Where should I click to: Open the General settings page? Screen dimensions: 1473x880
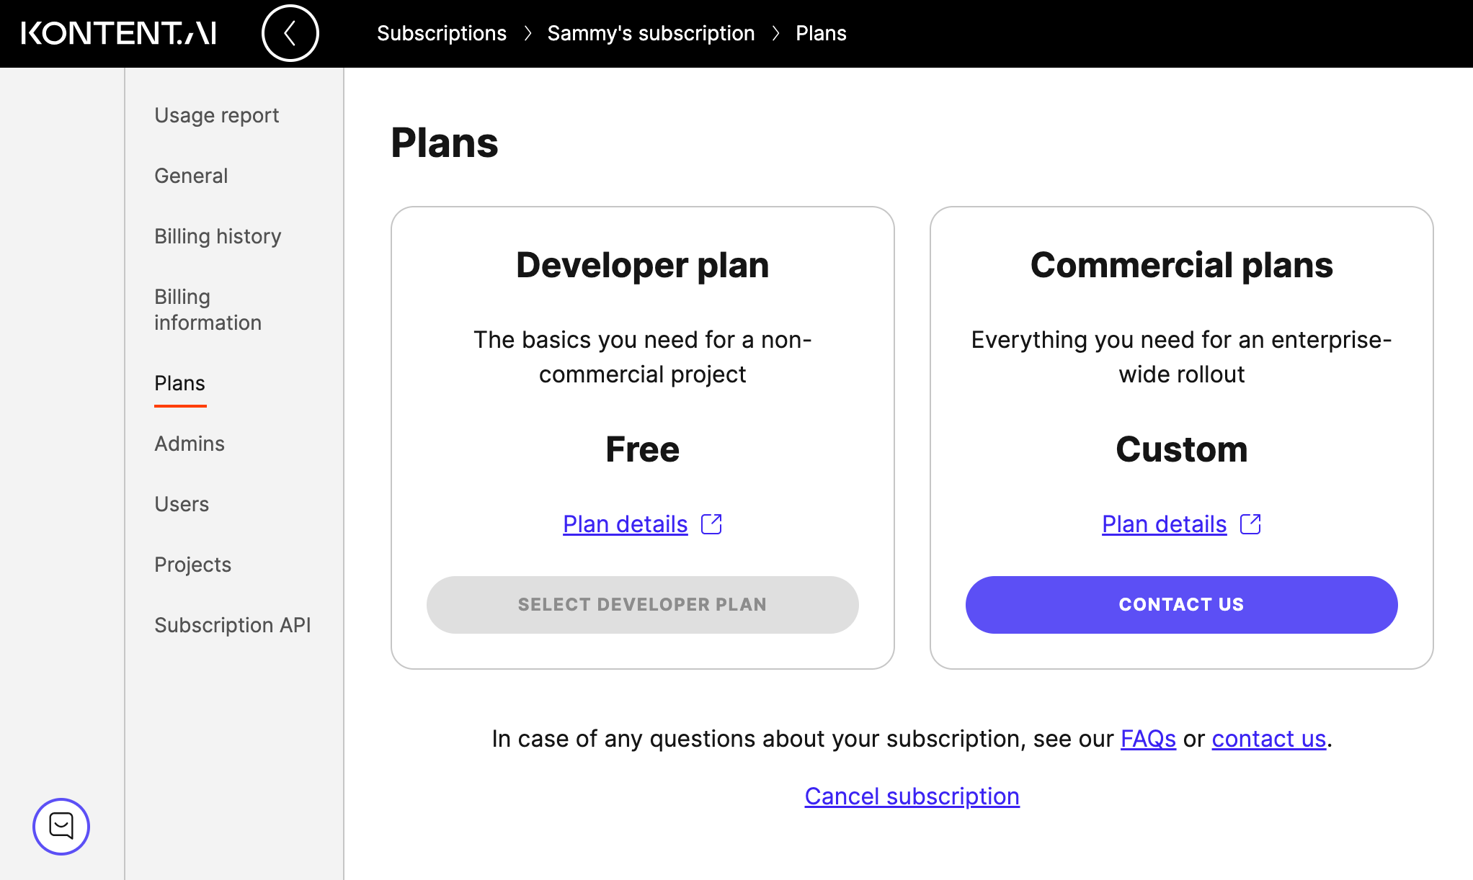[190, 175]
